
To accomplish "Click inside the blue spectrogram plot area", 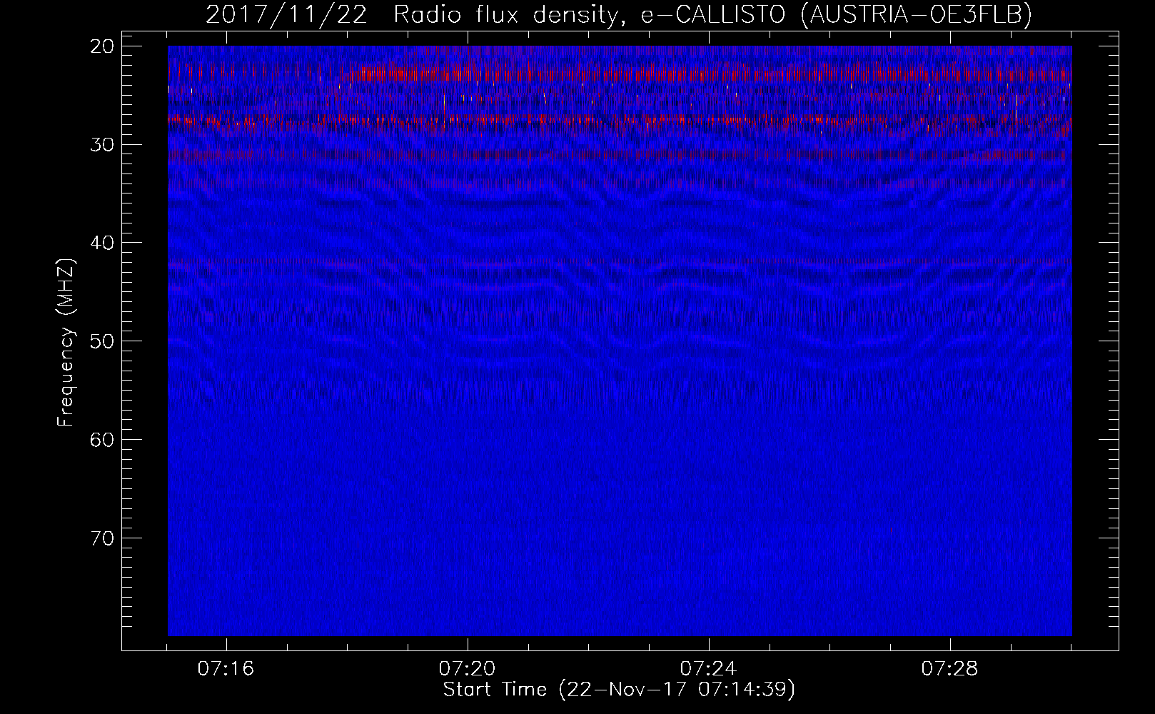I will tap(620, 341).
